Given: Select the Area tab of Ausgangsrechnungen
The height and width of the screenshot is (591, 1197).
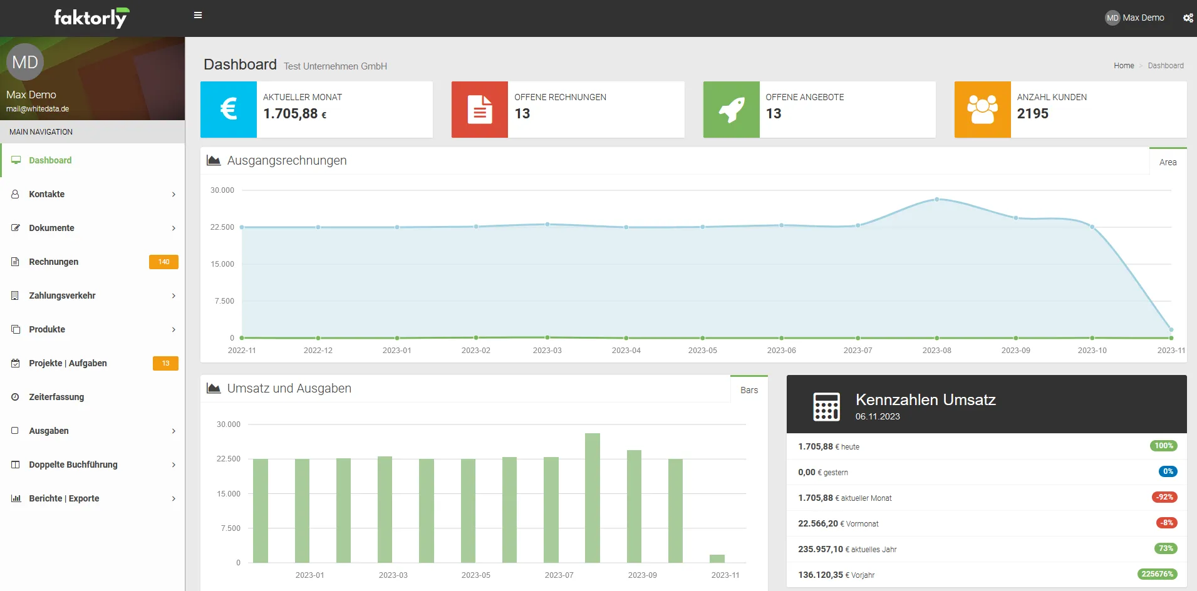Looking at the screenshot, I should (1168, 162).
